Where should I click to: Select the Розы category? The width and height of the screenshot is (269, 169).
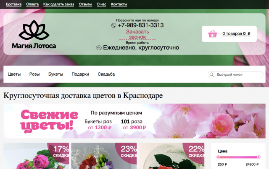[x=34, y=74]
